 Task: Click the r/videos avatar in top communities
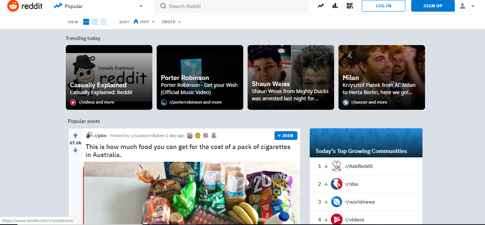tap(337, 220)
